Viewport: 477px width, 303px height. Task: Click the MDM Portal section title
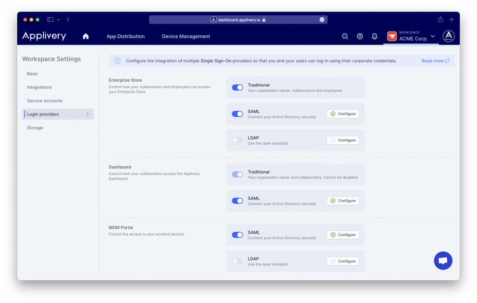(x=121, y=227)
